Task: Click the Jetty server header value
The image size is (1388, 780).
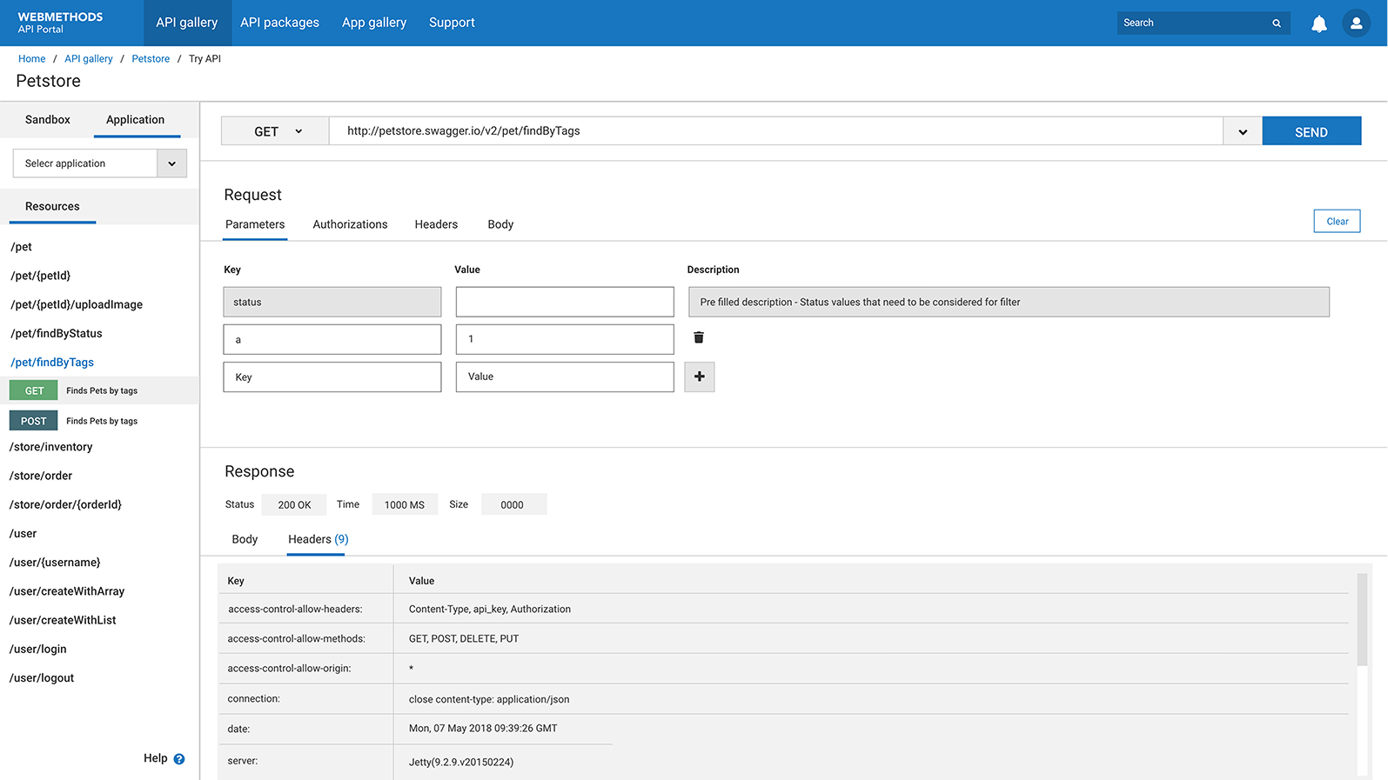Action: pos(461,762)
